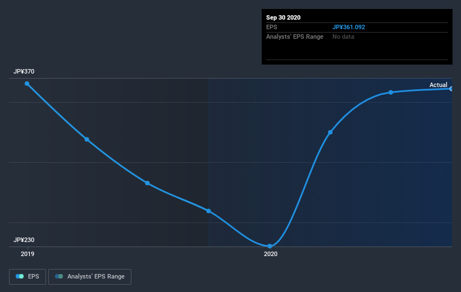Select the second EPS data point on line
Viewport: 461px width, 292px height.
point(86,139)
